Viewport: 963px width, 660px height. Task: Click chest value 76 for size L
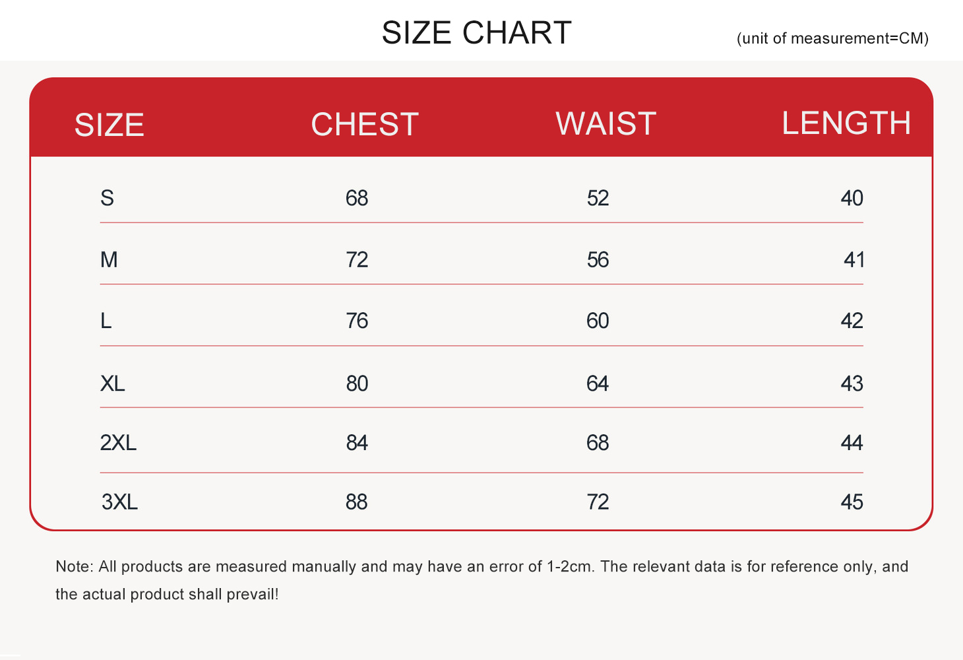click(357, 321)
